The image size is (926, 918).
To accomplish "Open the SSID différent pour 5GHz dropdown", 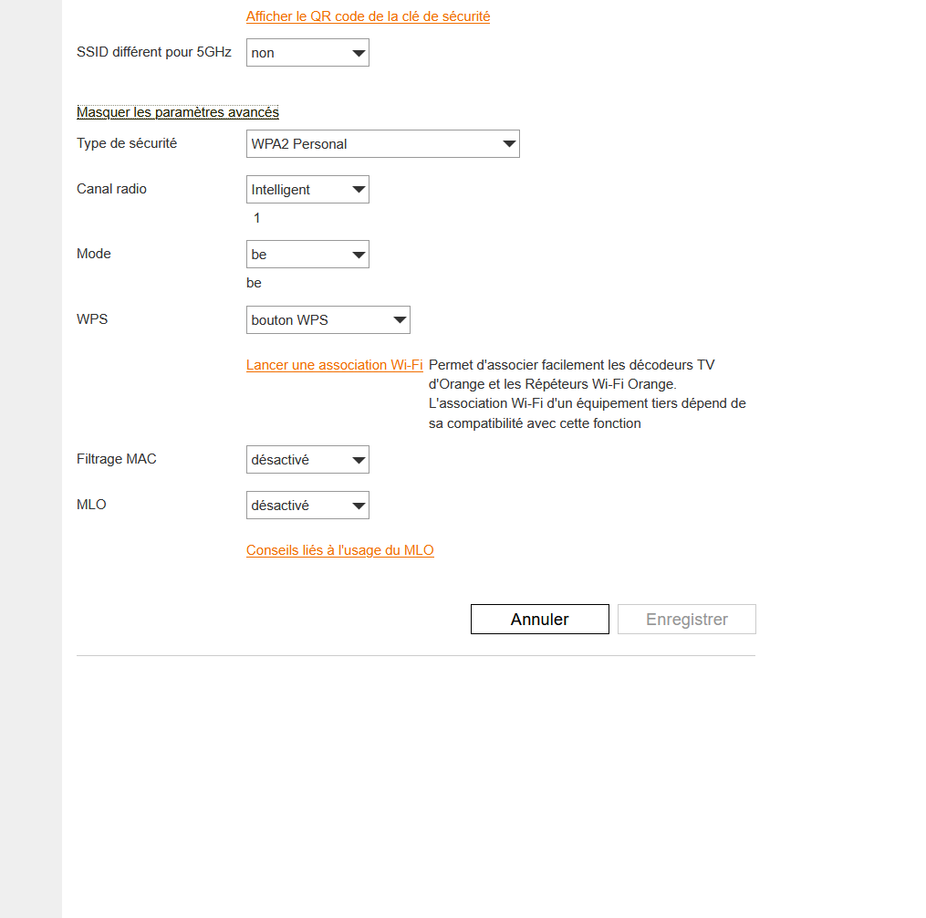I will pyautogui.click(x=307, y=53).
